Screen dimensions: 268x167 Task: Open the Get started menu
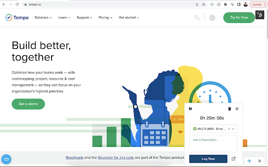[x=129, y=18]
